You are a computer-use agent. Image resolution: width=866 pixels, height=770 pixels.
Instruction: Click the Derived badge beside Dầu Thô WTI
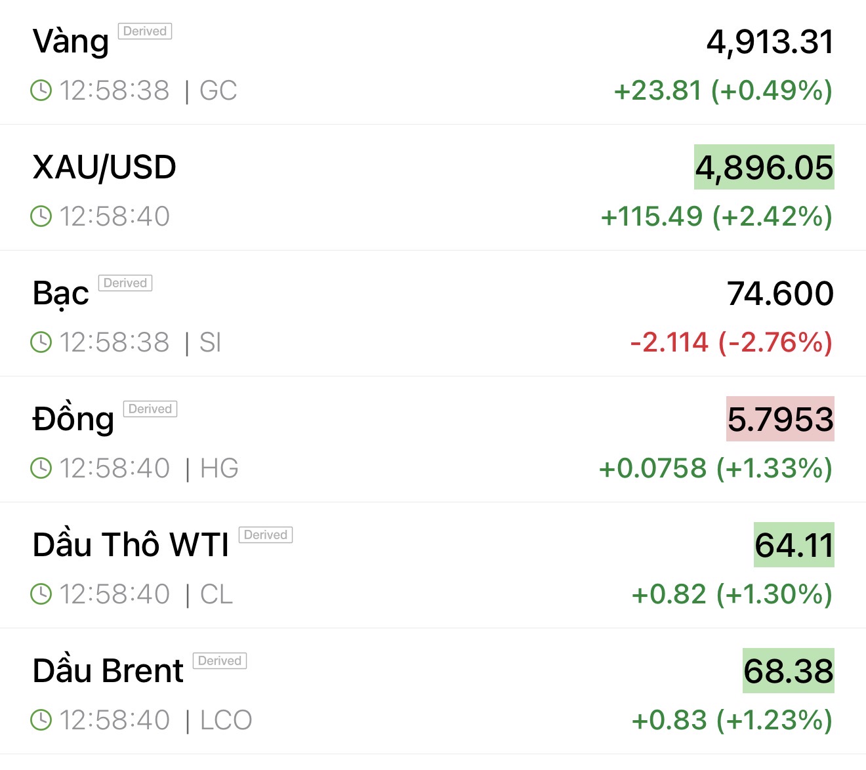pos(266,535)
